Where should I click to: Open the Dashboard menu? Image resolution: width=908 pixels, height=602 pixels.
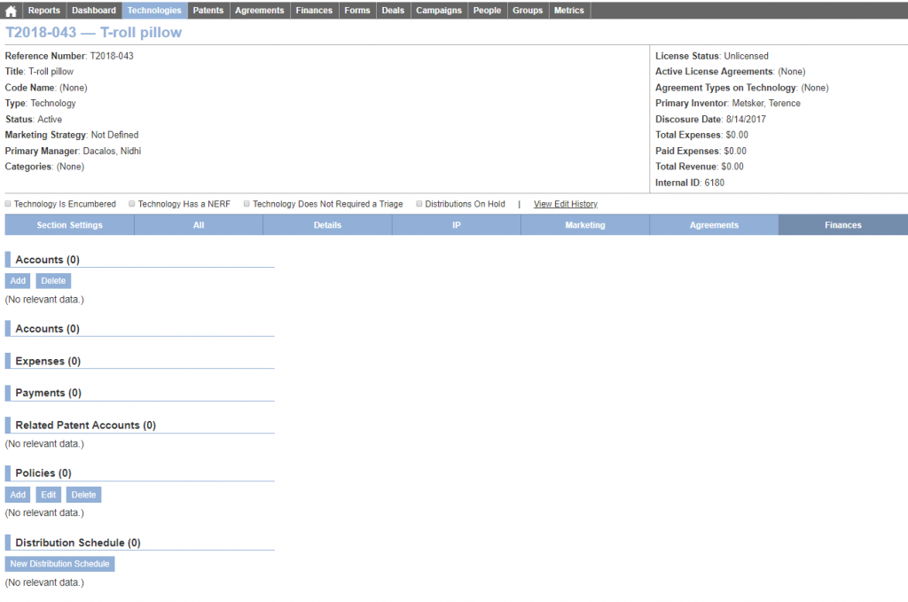click(94, 11)
